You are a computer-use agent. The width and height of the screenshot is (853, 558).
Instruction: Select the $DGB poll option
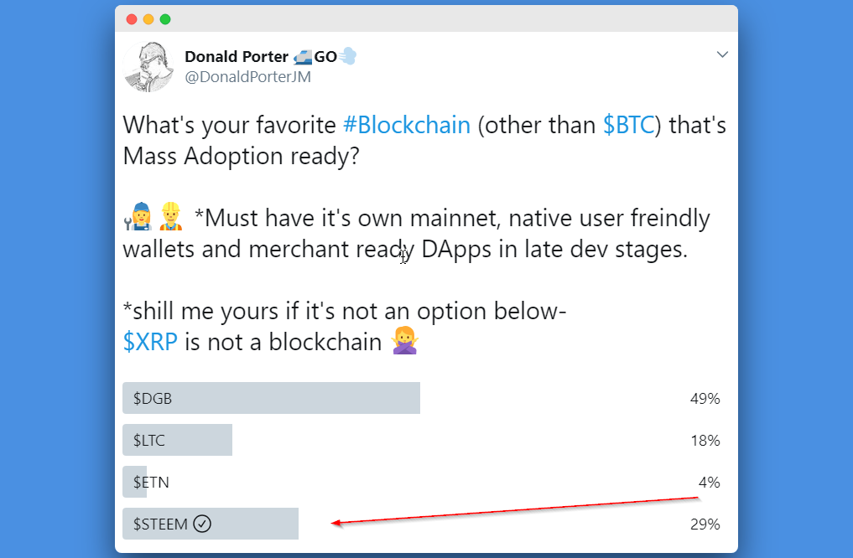271,399
